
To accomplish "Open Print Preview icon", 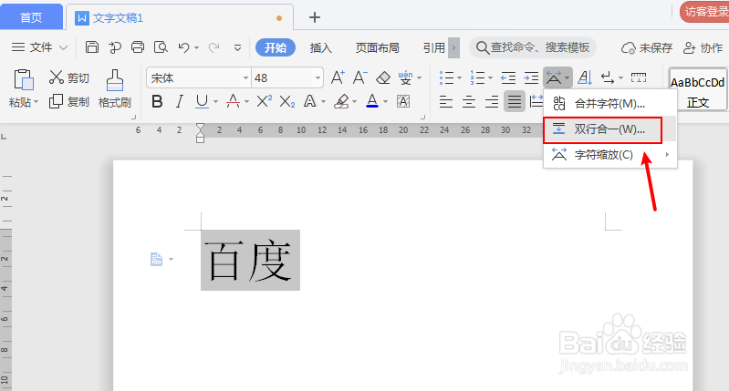I will click(161, 47).
